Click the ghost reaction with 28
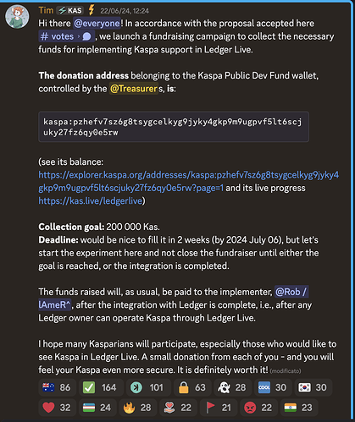355x422 pixels. click(232, 387)
